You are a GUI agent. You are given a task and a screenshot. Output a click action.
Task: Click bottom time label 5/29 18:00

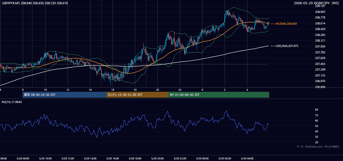coord(135,159)
